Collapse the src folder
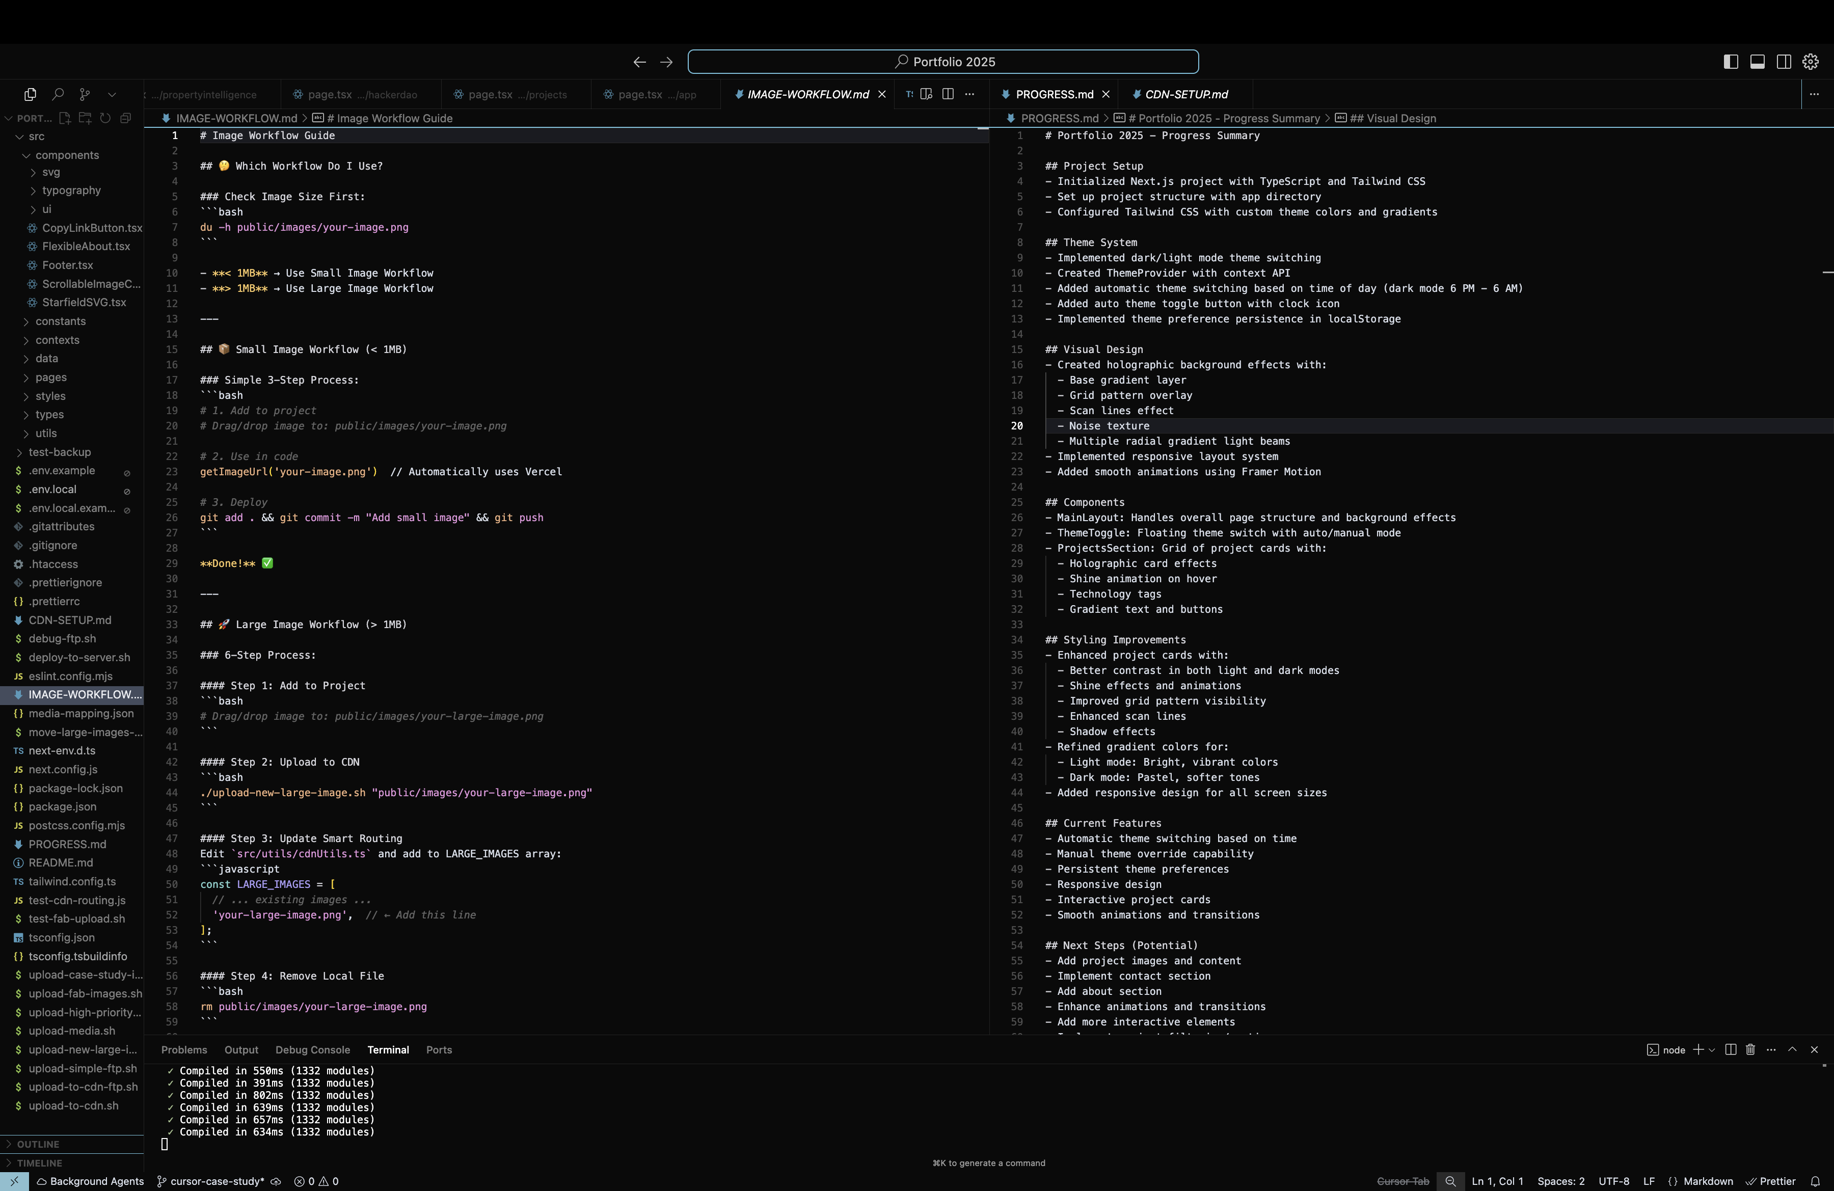Screen dimensions: 1834x1191 72,137
